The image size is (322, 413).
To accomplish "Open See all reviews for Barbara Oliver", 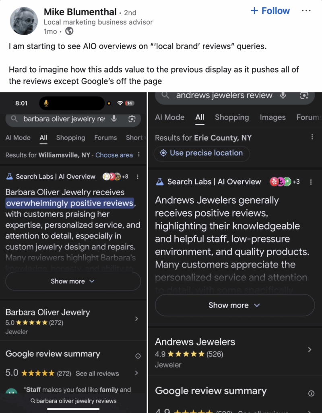I will pyautogui.click(x=97, y=373).
